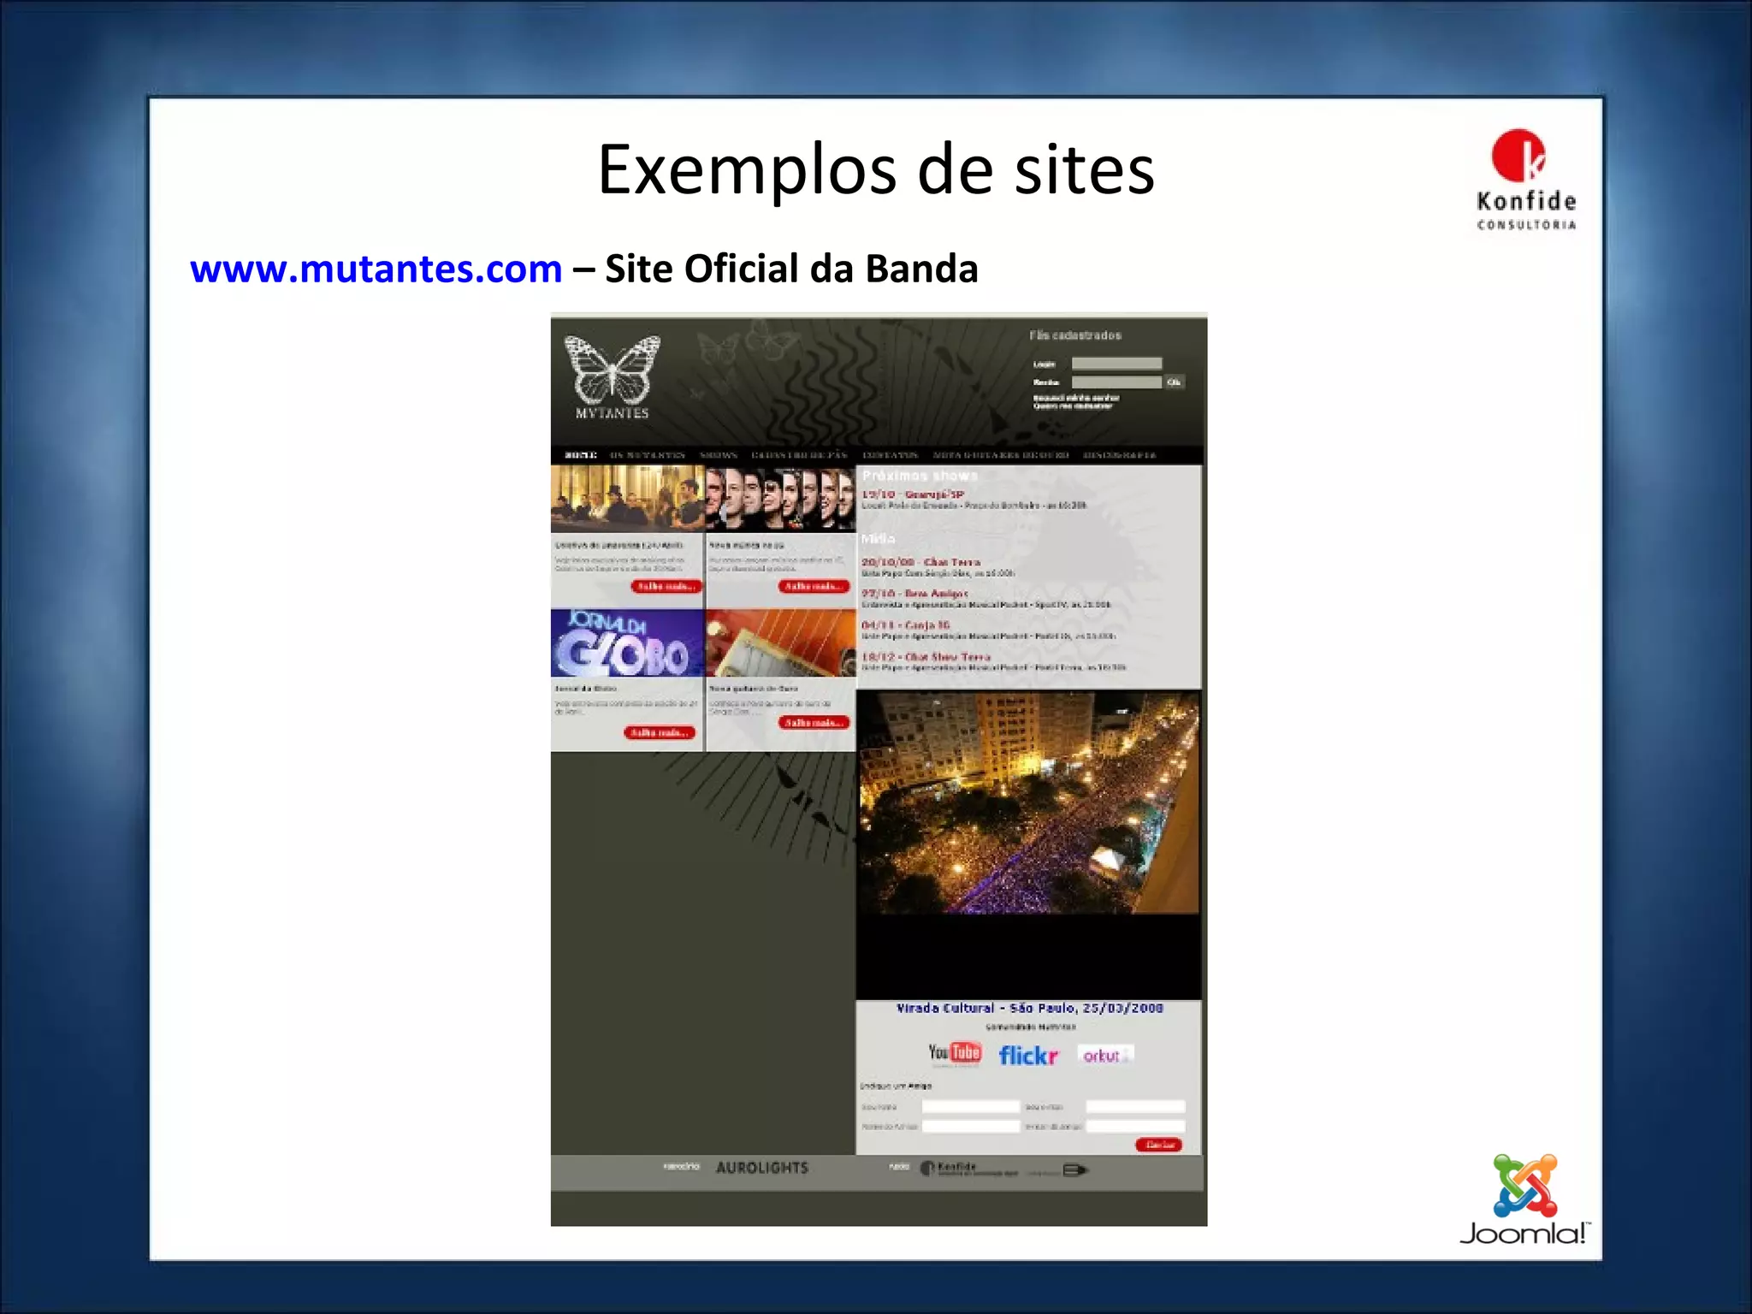Open the band rehearsal photo thumbnail
The image size is (1752, 1314).
pyautogui.click(x=627, y=499)
